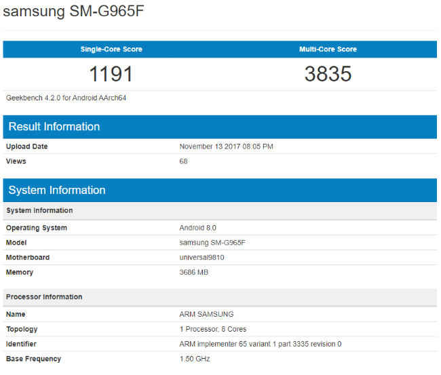
Task: Select Geekbench 4.2.0 for Android AArch64 text
Action: click(66, 98)
